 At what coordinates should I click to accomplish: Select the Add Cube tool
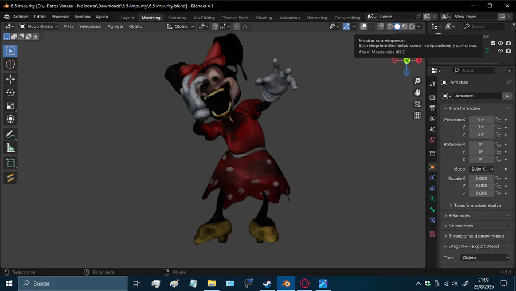click(x=10, y=163)
